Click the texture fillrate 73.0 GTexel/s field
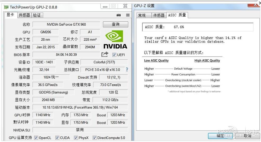 [110, 85]
